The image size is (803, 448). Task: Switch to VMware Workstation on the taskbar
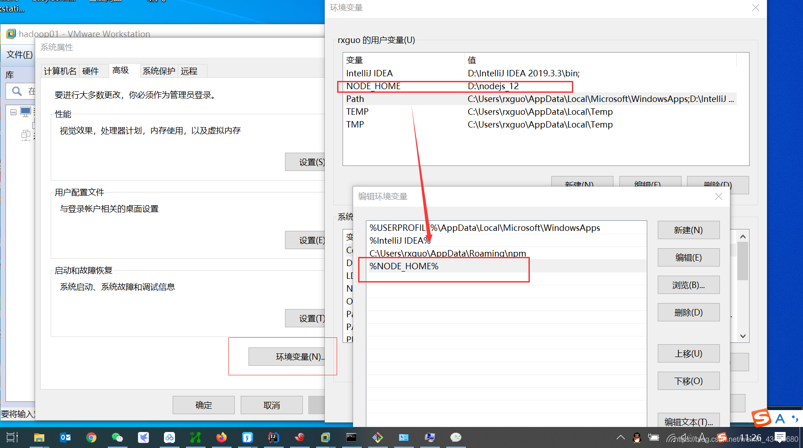tap(325, 437)
